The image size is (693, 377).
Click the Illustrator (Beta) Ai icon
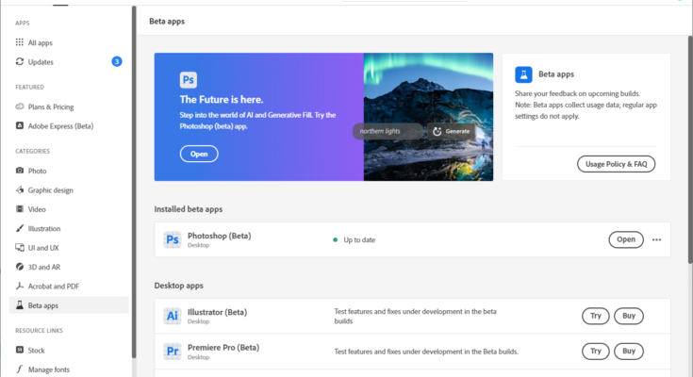pyautogui.click(x=172, y=316)
